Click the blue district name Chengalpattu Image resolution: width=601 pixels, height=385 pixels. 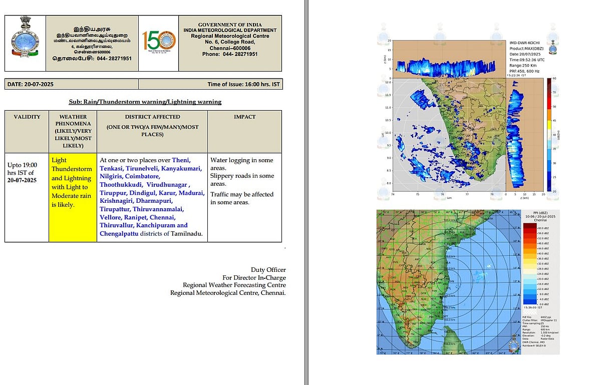point(121,233)
